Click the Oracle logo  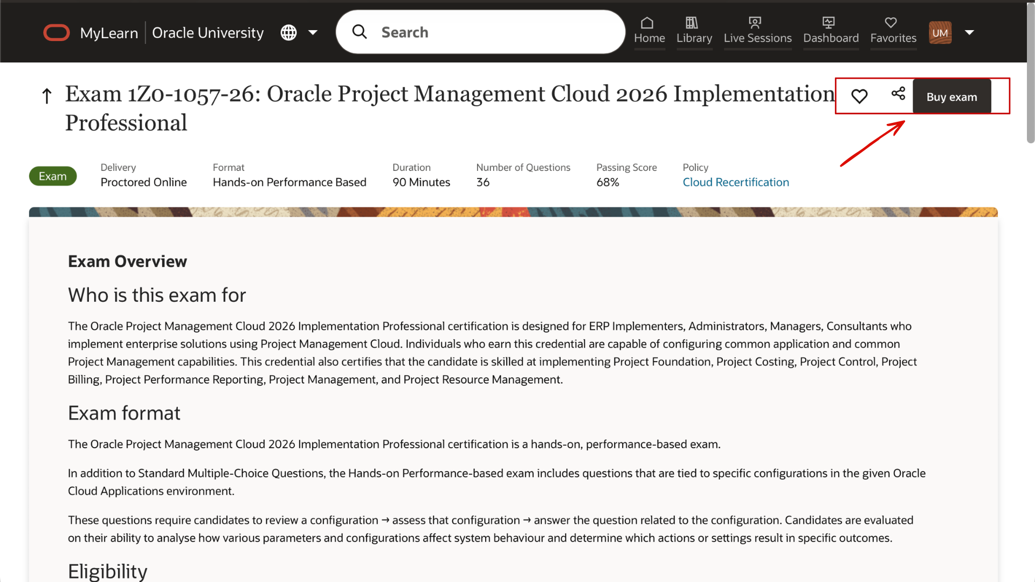pyautogui.click(x=56, y=32)
